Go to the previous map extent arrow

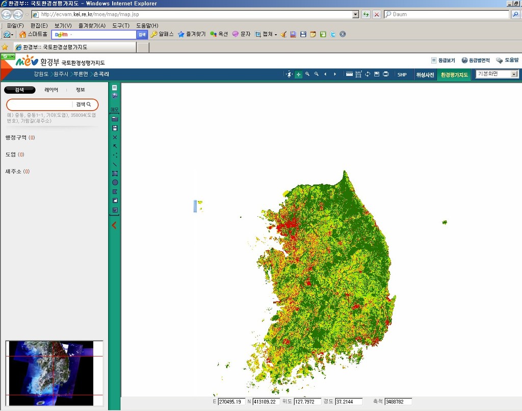pyautogui.click(x=325, y=74)
